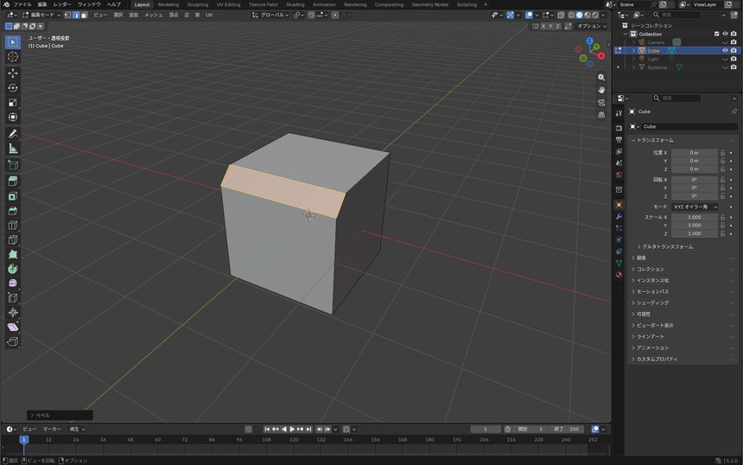The width and height of the screenshot is (743, 465).
Task: Select the Cursor tool in the viewport toolbar
Action: tap(13, 57)
